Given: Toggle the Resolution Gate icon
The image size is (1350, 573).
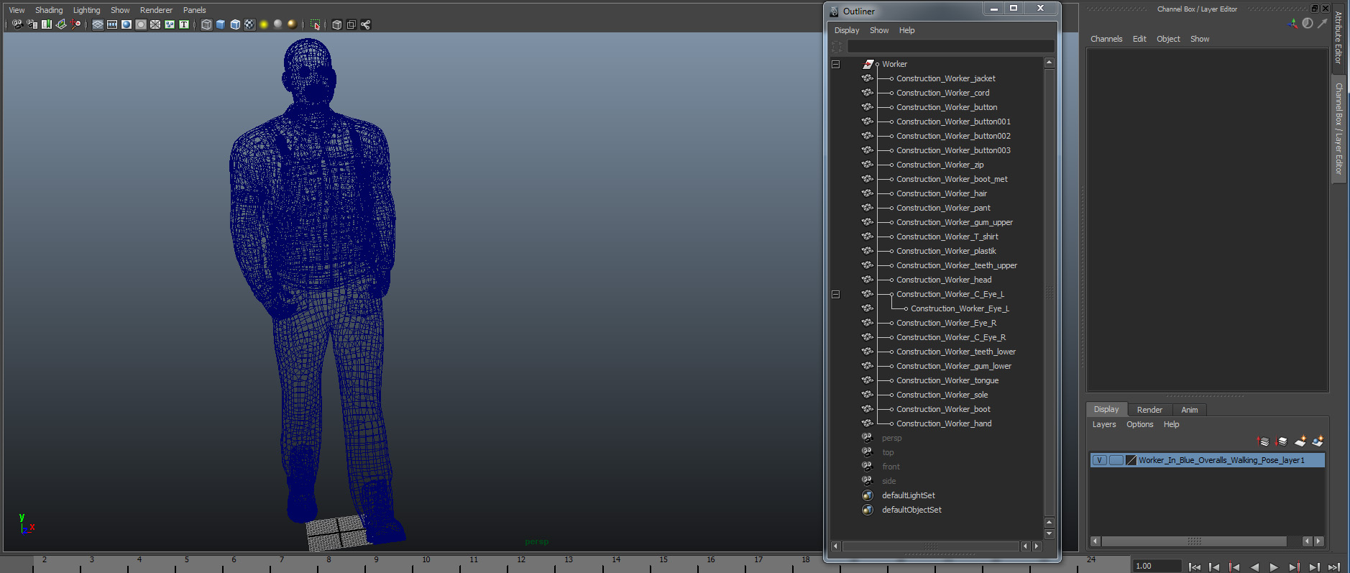Looking at the screenshot, I should click(x=127, y=24).
